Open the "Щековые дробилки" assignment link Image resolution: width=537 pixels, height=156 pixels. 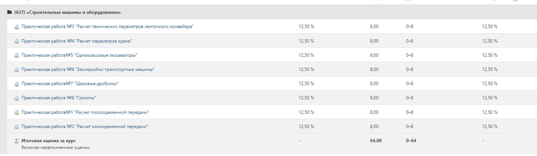(x=70, y=84)
